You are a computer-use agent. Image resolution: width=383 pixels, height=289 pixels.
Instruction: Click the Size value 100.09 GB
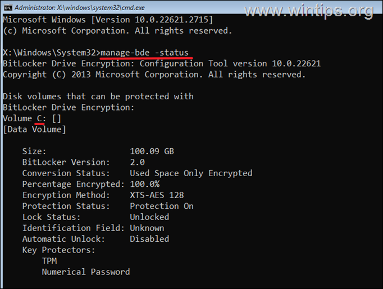tap(152, 152)
